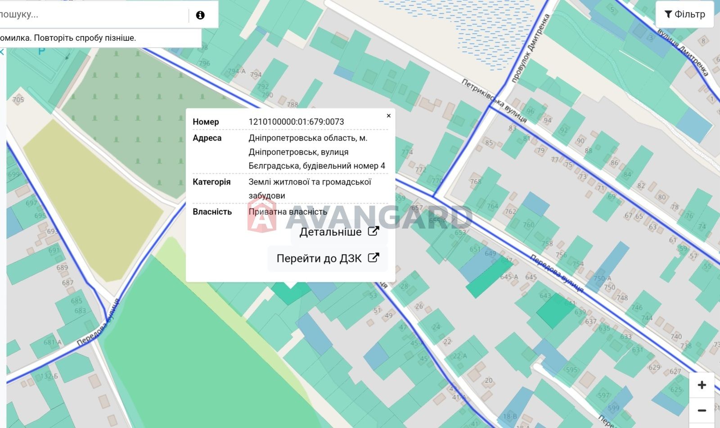Click house number 681-А on the map
This screenshot has width=720, height=428.
(53, 342)
